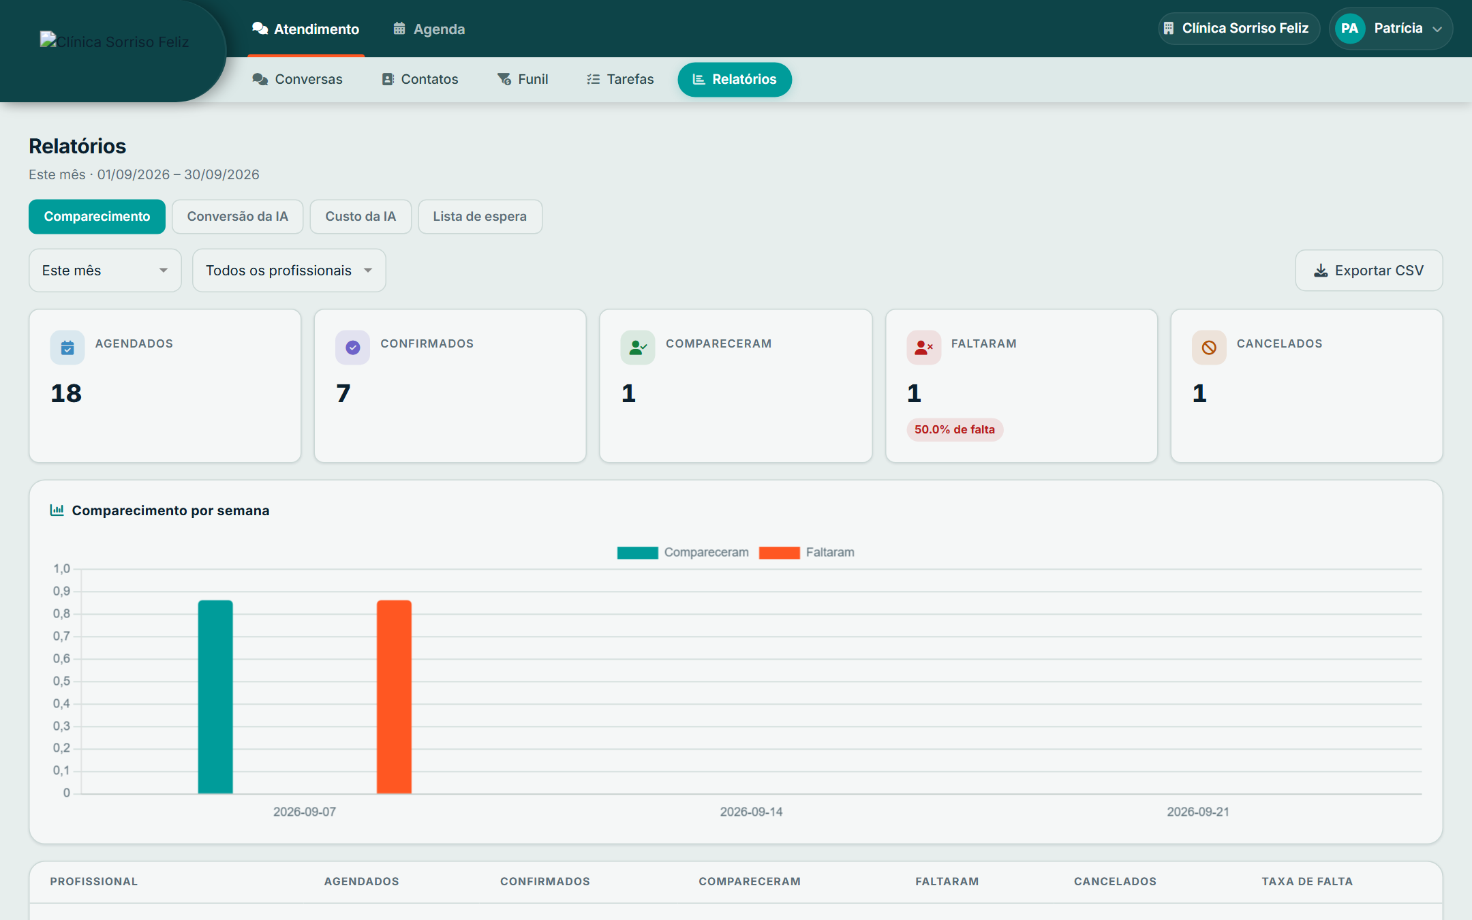1472x920 pixels.
Task: Switch to the Conversão da IA tab
Action: coord(237,217)
